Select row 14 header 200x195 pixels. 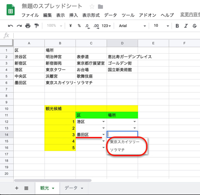click(7, 135)
